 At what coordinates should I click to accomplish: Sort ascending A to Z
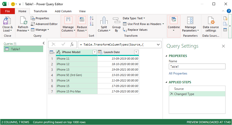pos(92,18)
